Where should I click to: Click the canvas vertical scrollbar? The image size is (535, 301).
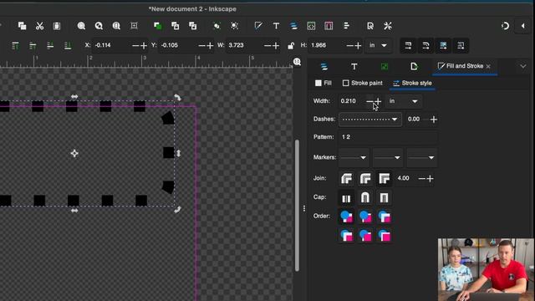coord(298,206)
